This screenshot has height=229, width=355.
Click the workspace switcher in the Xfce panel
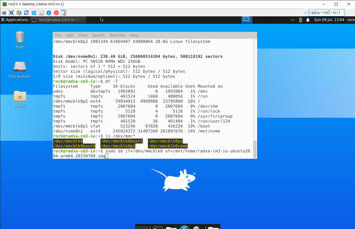point(247,20)
